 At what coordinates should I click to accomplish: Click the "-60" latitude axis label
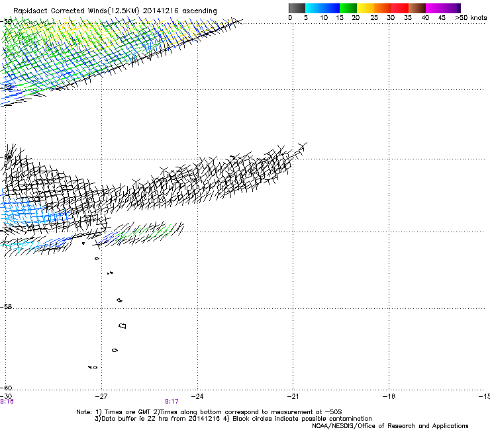[6, 388]
